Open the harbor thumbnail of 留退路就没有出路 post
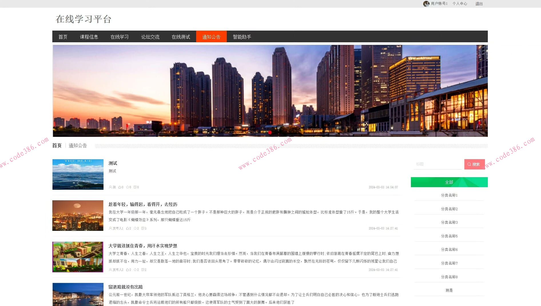Viewport: 541px width, 306px height. pos(78,295)
